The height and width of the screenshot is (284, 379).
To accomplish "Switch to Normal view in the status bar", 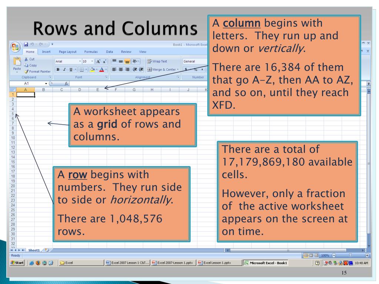I will coord(306,255).
